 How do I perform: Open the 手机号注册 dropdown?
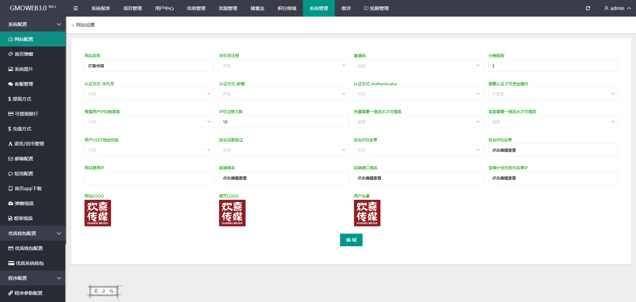click(284, 66)
